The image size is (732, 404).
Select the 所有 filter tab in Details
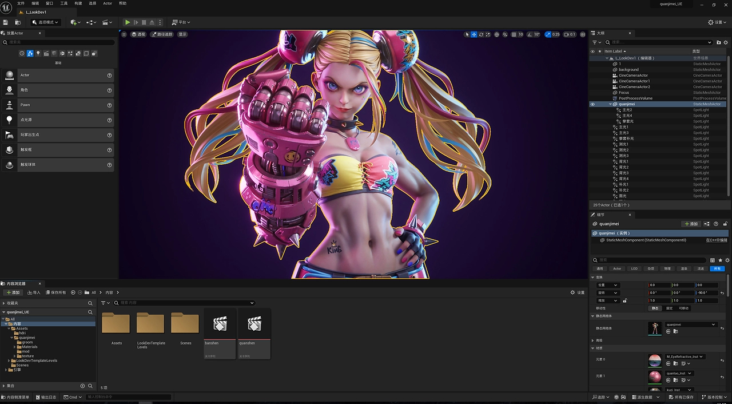[x=717, y=268]
